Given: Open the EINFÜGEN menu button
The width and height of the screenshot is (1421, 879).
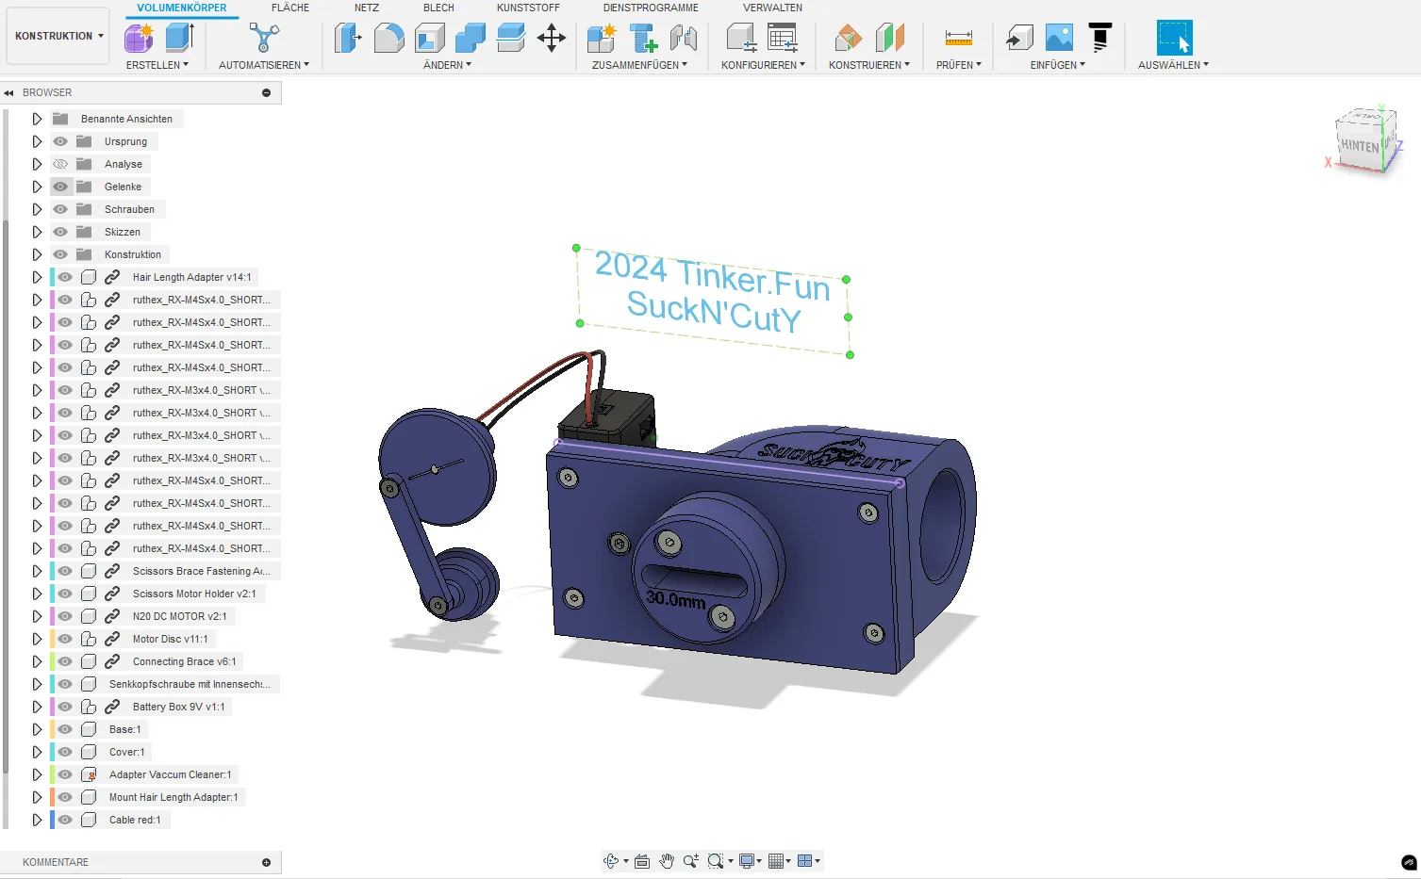Looking at the screenshot, I should 1058,65.
